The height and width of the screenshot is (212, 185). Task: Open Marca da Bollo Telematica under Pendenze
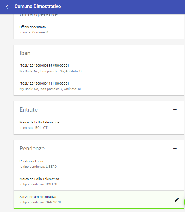(x=99, y=182)
